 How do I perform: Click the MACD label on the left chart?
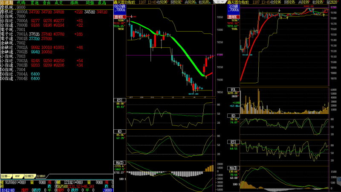[120, 163]
